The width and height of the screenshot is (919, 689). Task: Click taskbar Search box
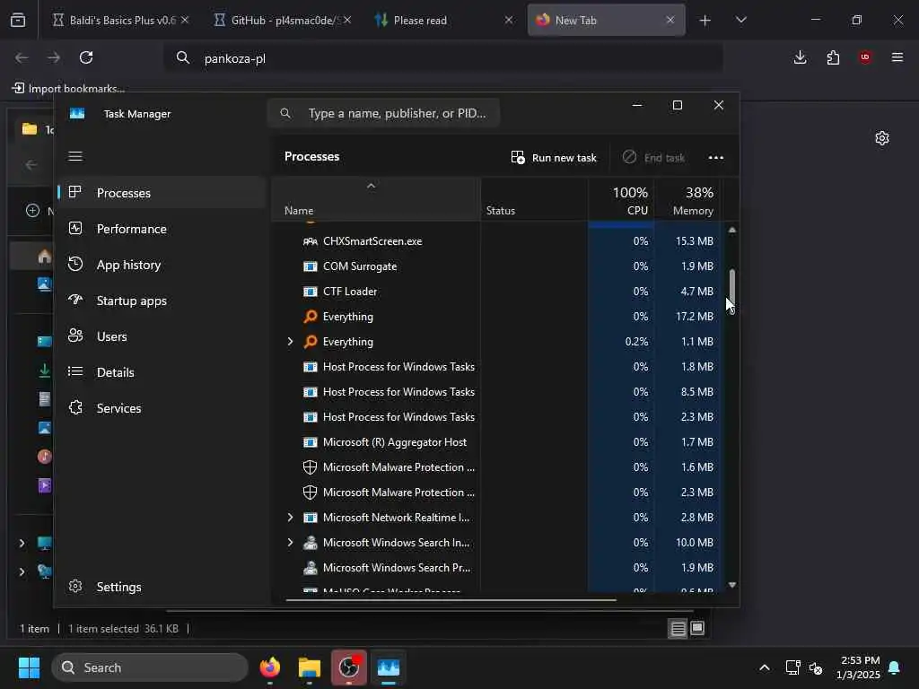click(x=150, y=667)
